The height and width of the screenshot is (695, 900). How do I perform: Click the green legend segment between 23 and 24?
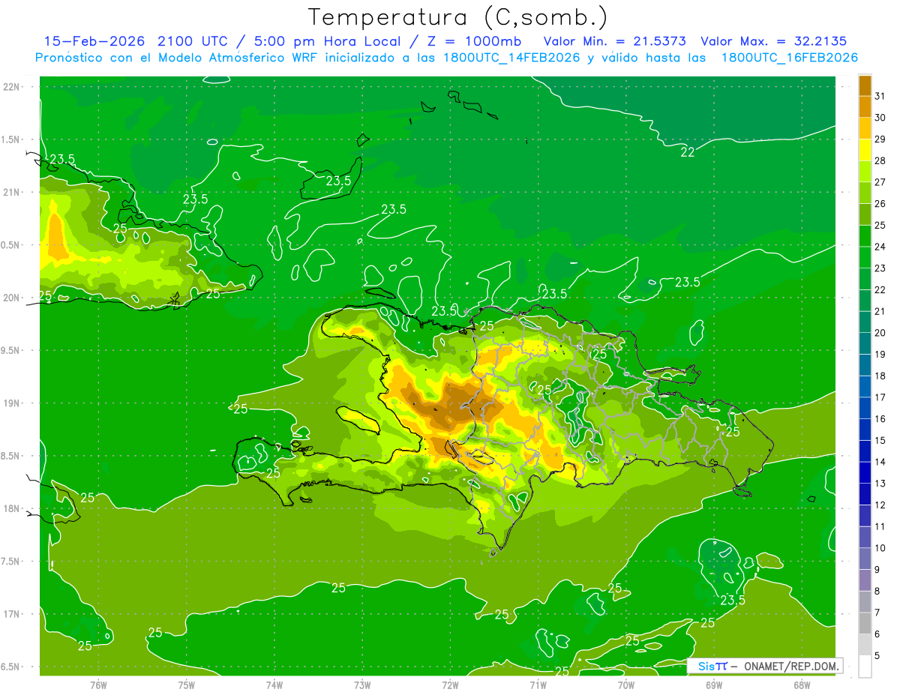(x=865, y=258)
